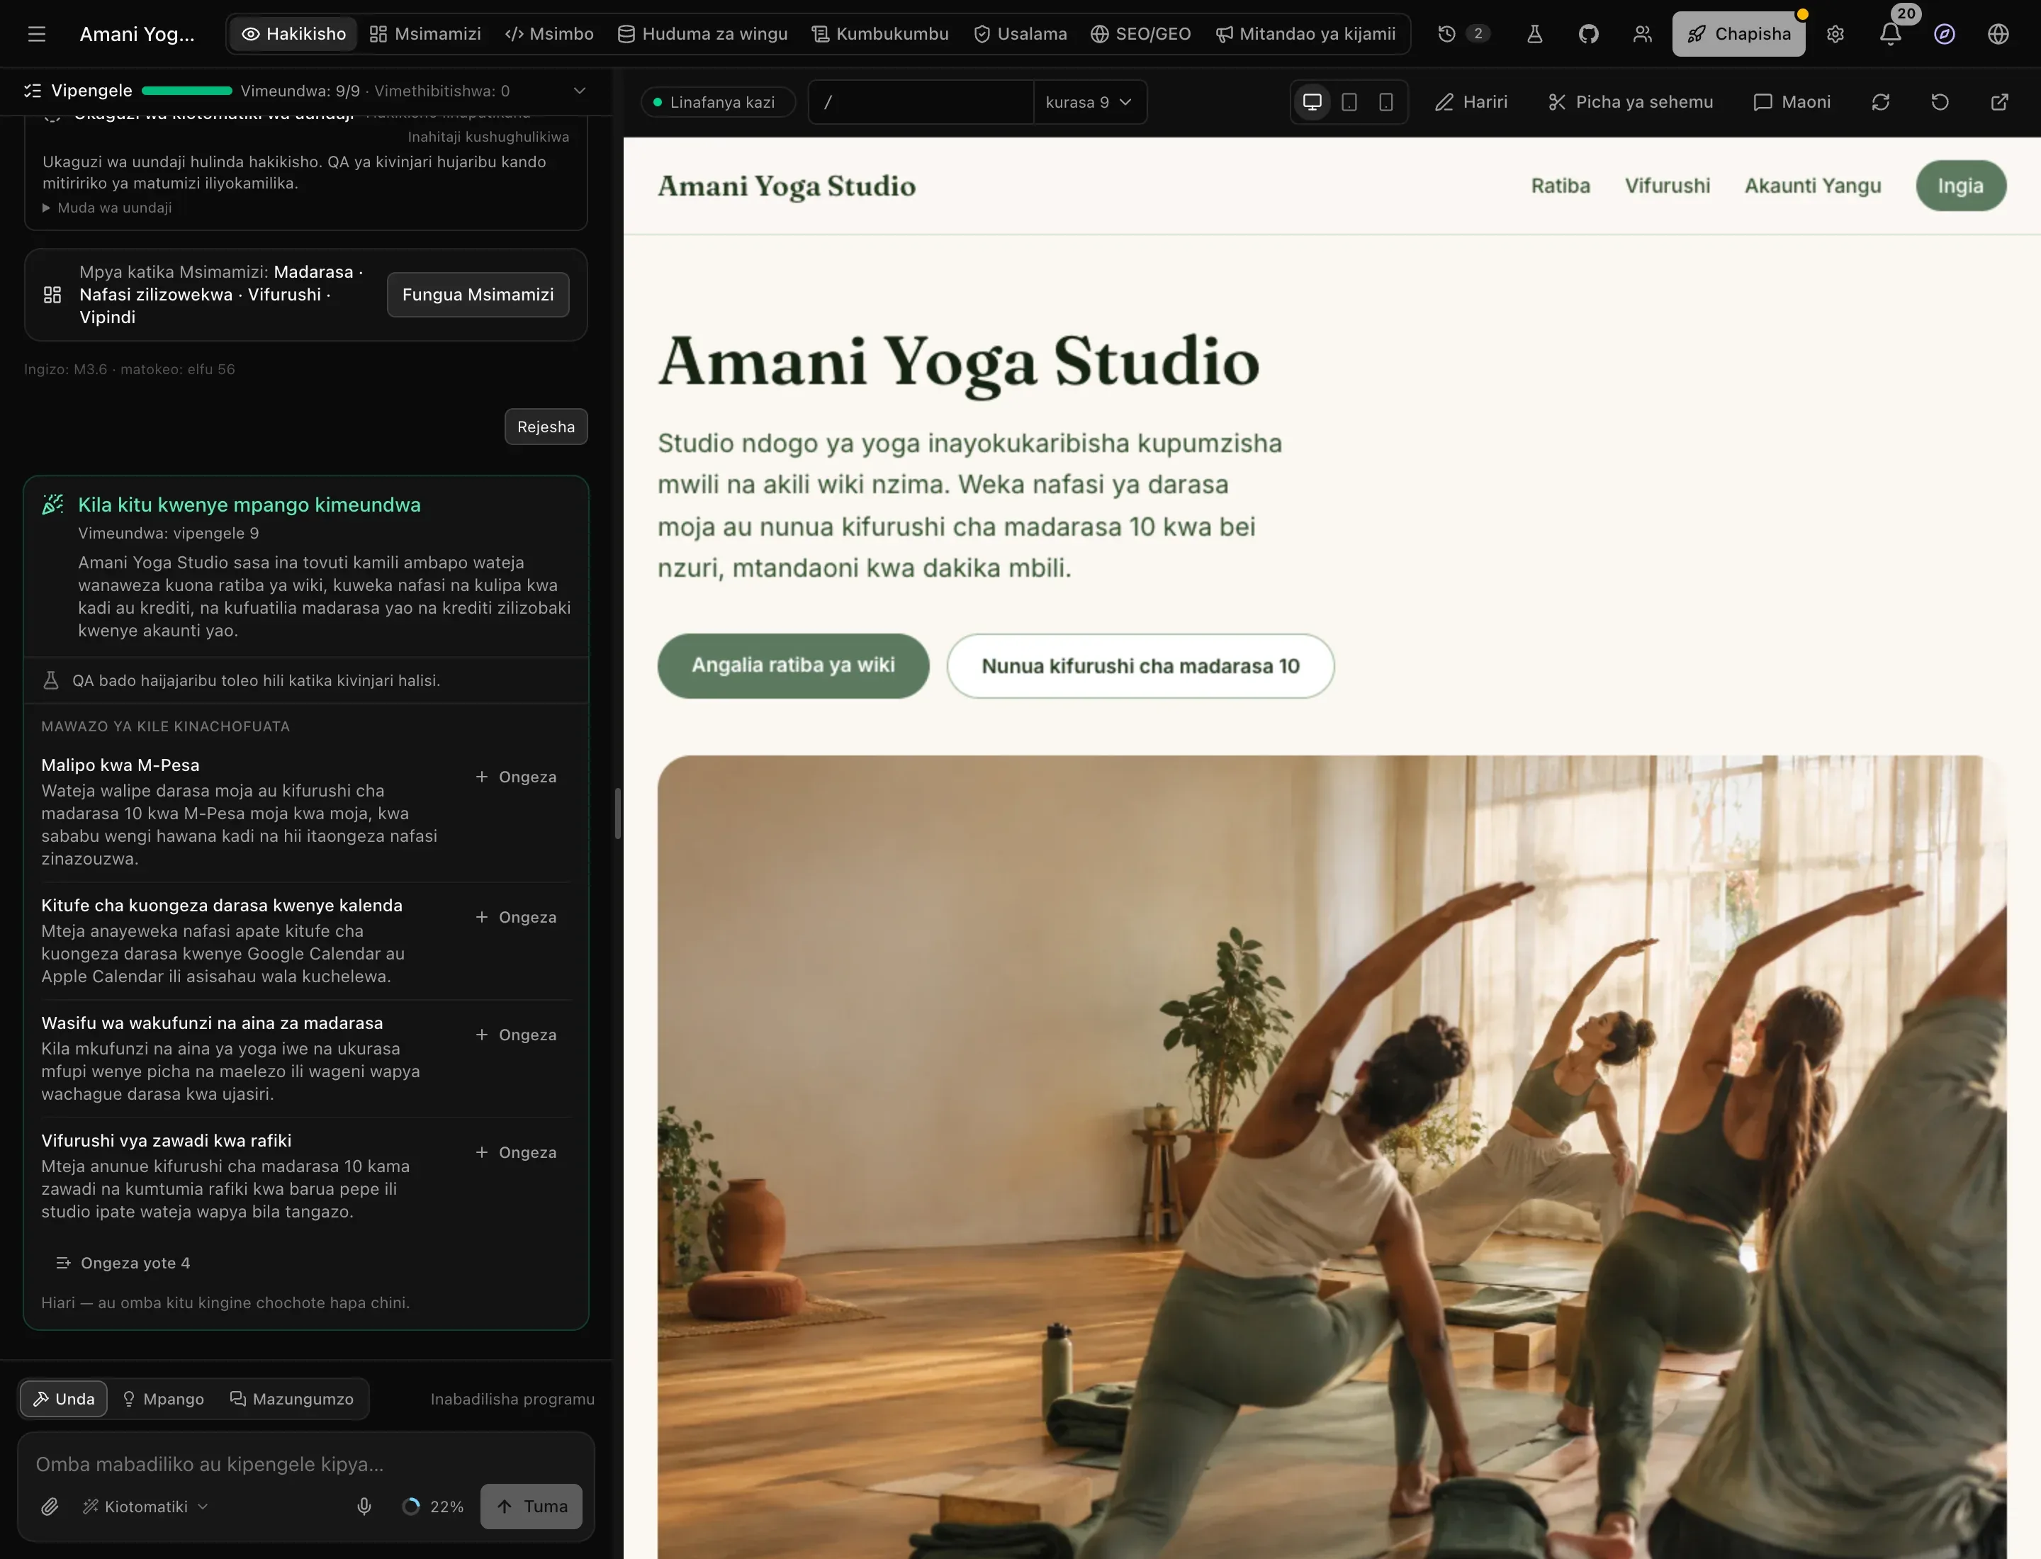Open preview in new tab icon
Screen dimensions: 2041x1559
(x=1999, y=102)
